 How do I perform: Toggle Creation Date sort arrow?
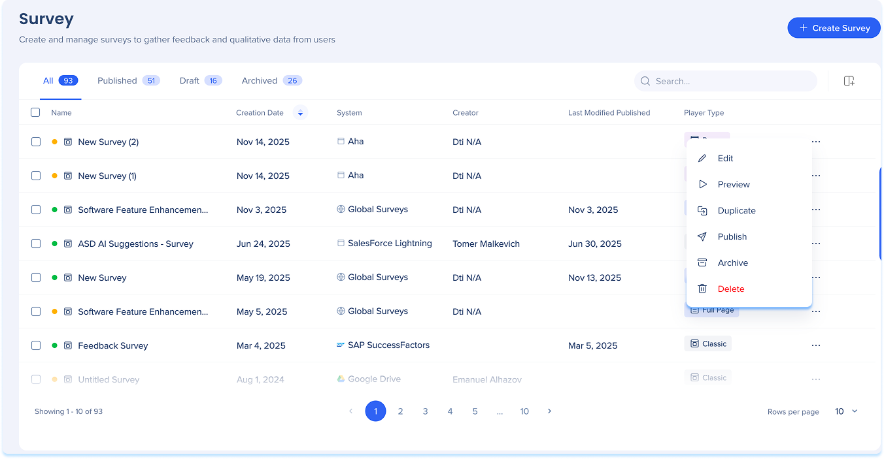(x=300, y=113)
